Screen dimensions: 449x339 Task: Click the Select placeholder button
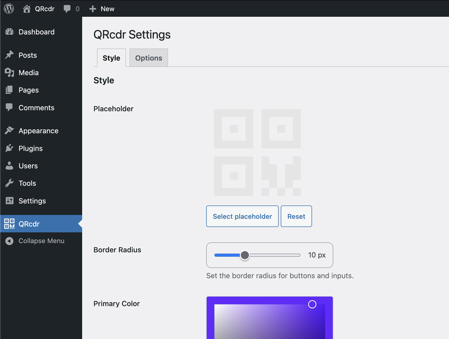point(242,216)
